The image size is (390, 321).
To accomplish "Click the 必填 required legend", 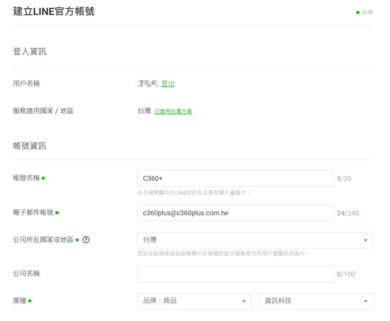I will click(x=365, y=12).
